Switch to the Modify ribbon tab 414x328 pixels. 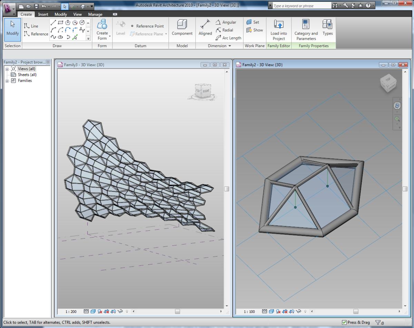(x=61, y=15)
